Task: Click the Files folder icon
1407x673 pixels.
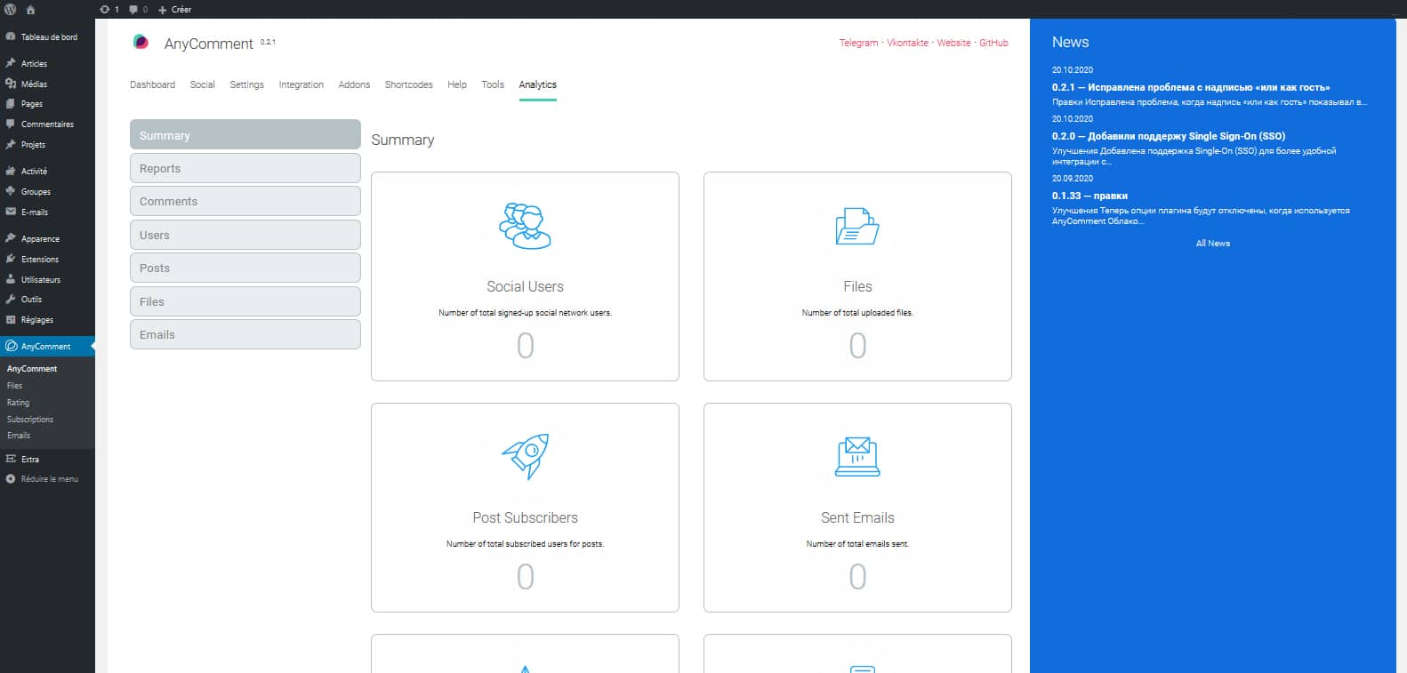Action: (856, 226)
